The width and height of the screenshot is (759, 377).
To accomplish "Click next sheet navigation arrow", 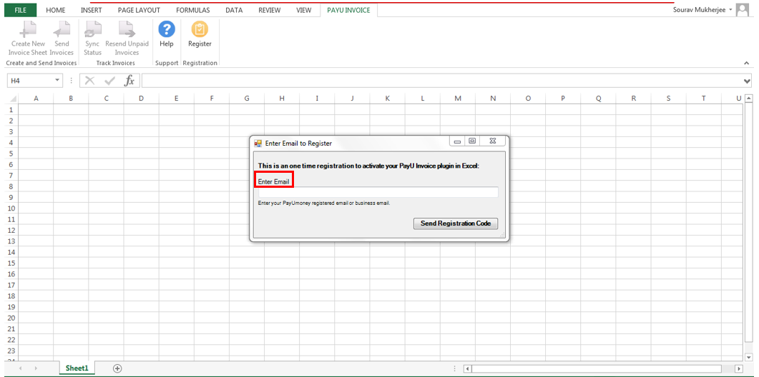I will click(x=36, y=368).
